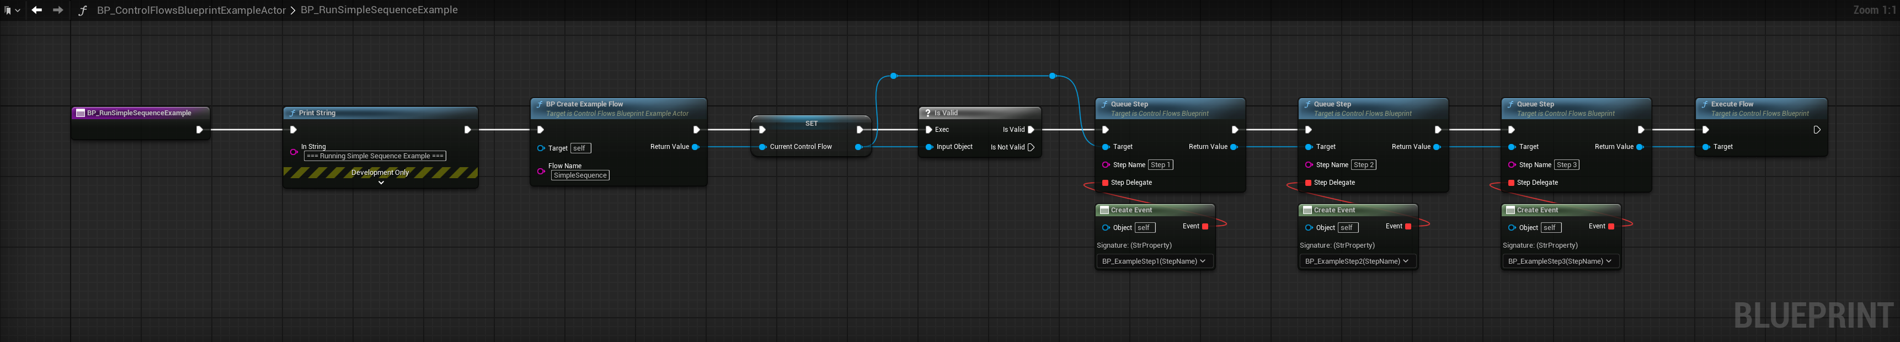Open the BP_ExampleStep2(StepName) signature dropdown
Viewport: 1900px width, 342px height.
coord(1357,261)
